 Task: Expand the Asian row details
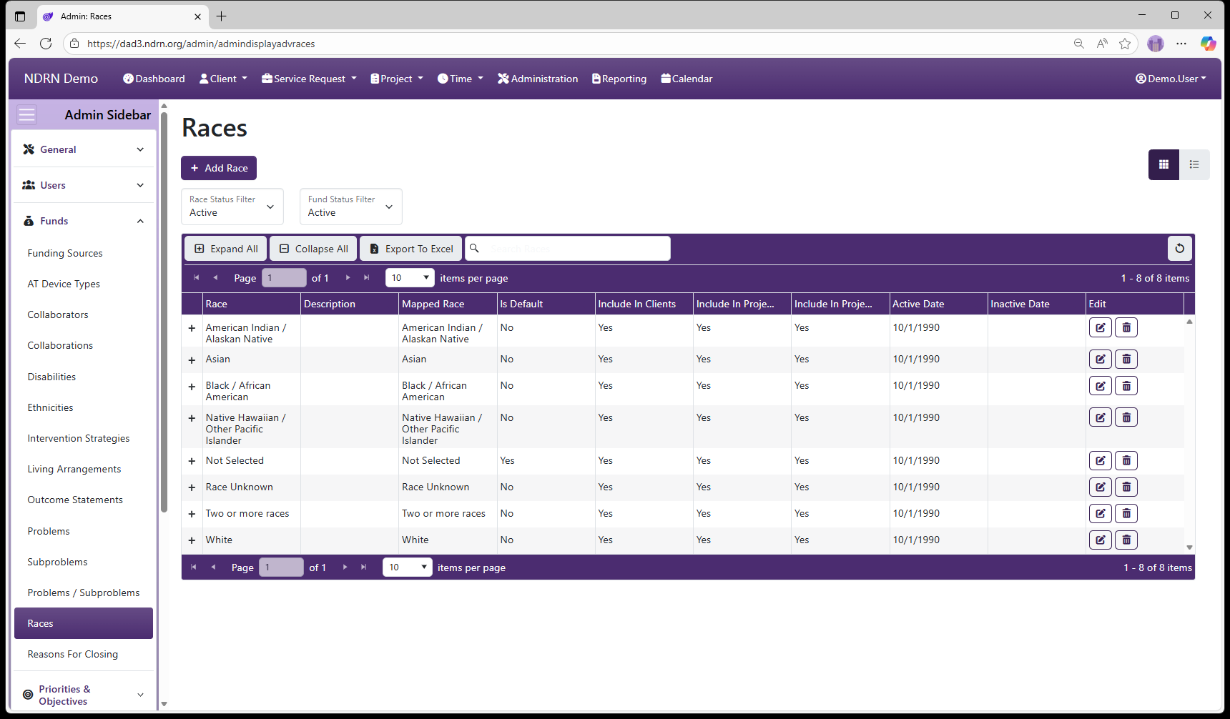pos(192,359)
